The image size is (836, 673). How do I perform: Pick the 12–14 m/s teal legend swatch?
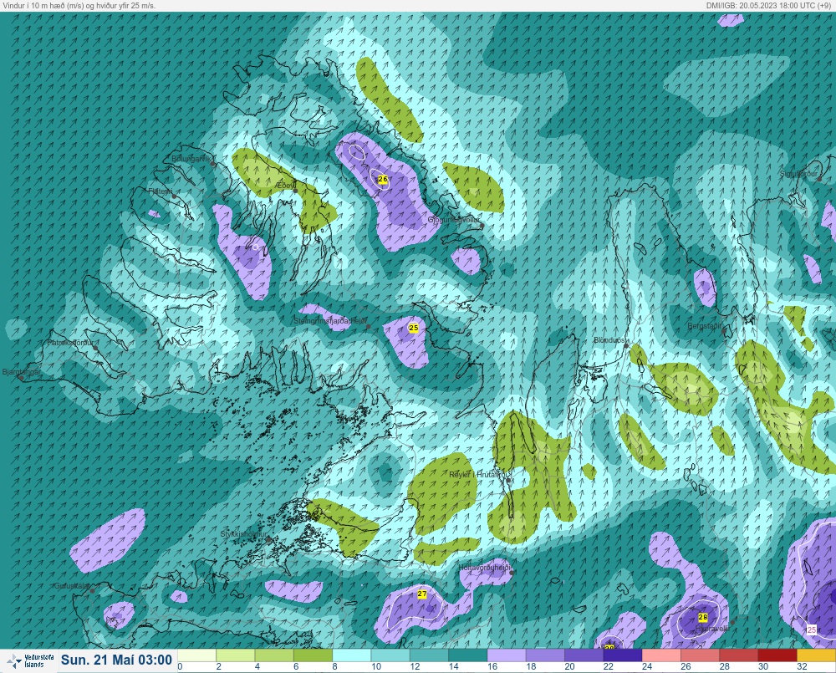pyautogui.click(x=429, y=655)
